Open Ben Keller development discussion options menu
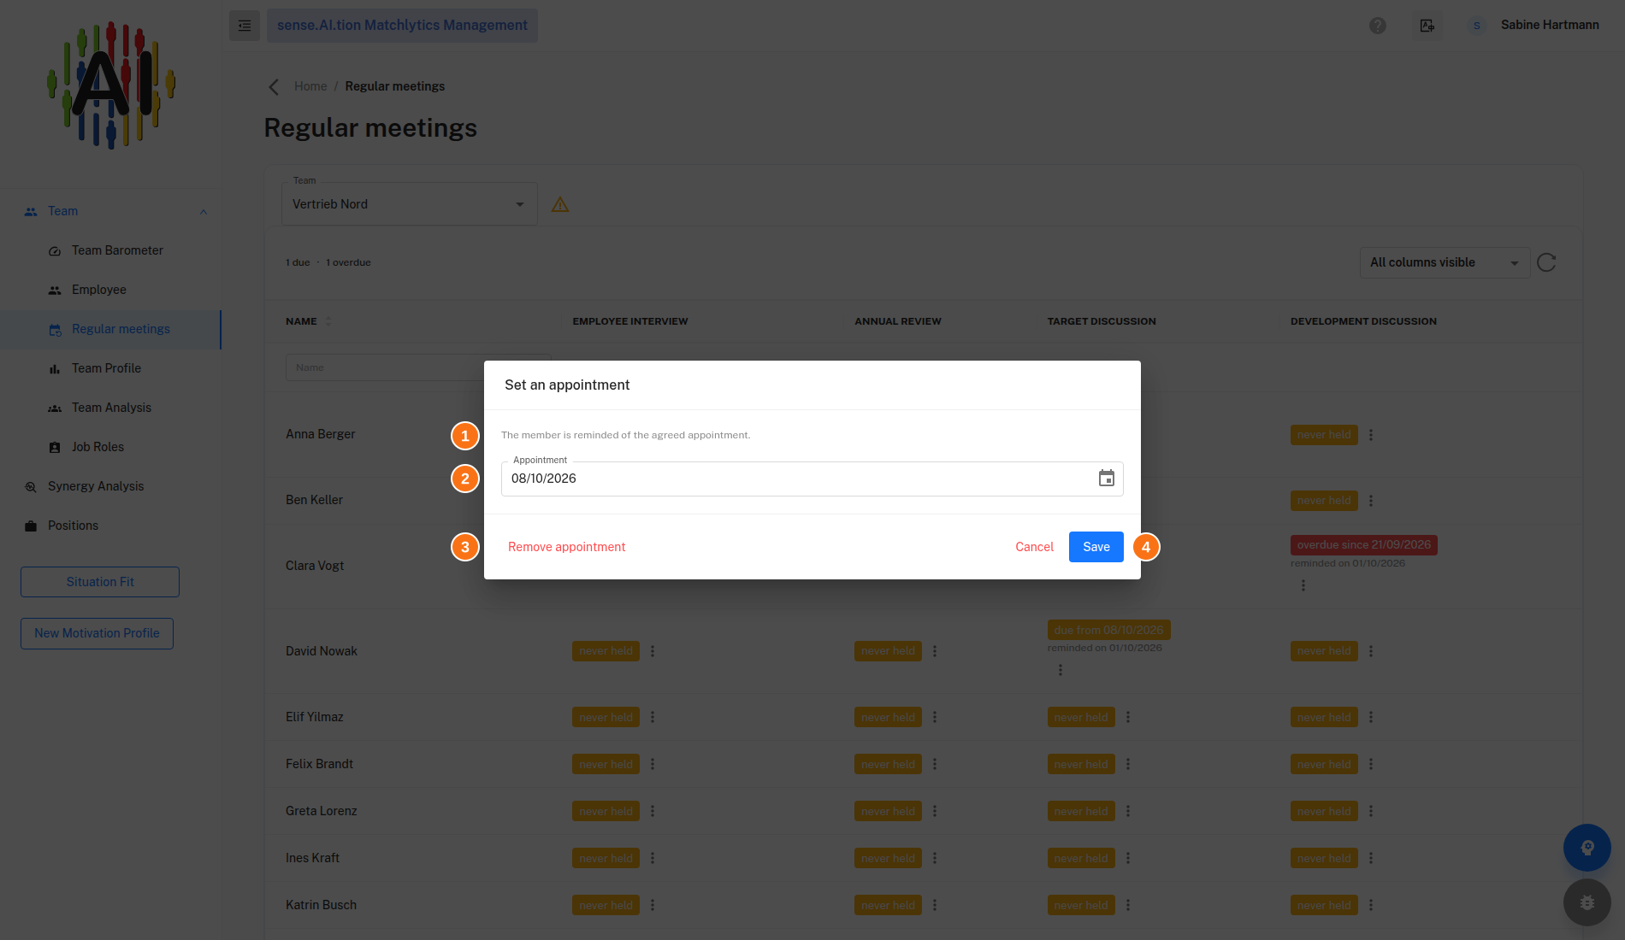 (x=1371, y=501)
